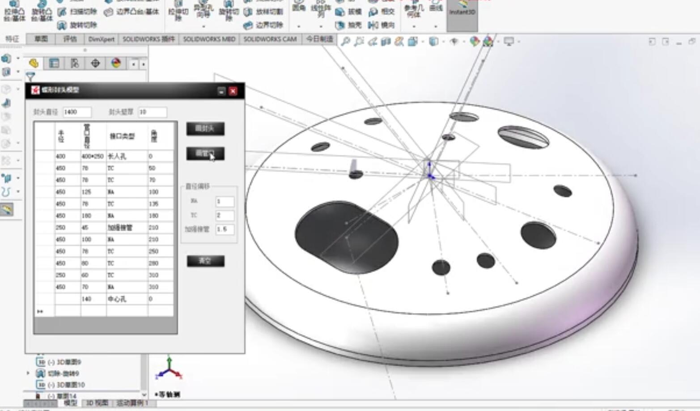Click the TC diameter offset input field
The height and width of the screenshot is (411, 700).
[225, 216]
